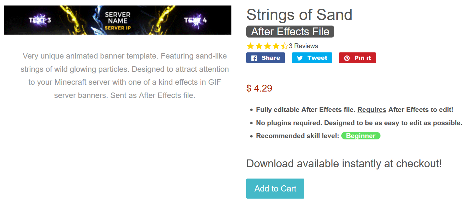Viewport: 468px width, 218px height.
Task: Click the Twitter bird icon
Action: click(x=300, y=58)
